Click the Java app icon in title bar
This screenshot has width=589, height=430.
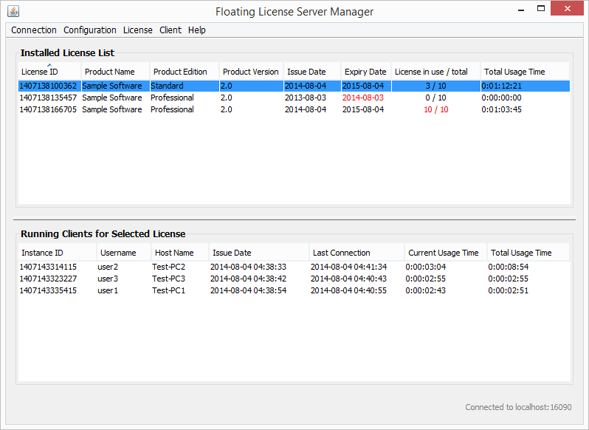pyautogui.click(x=13, y=11)
